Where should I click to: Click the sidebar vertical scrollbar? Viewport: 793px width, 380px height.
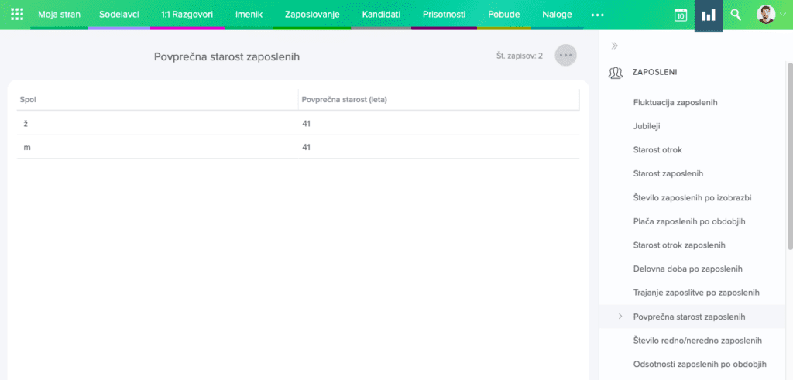click(x=789, y=155)
